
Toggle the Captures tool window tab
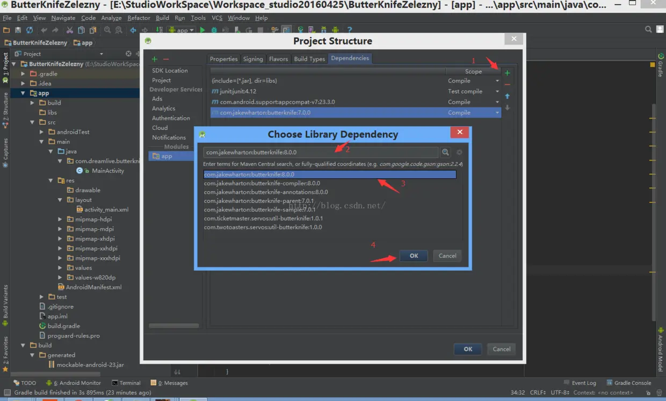click(x=5, y=153)
